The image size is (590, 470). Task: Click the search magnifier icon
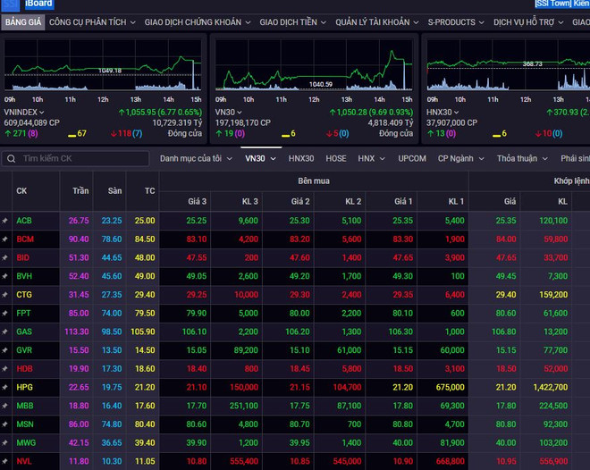tap(11, 158)
